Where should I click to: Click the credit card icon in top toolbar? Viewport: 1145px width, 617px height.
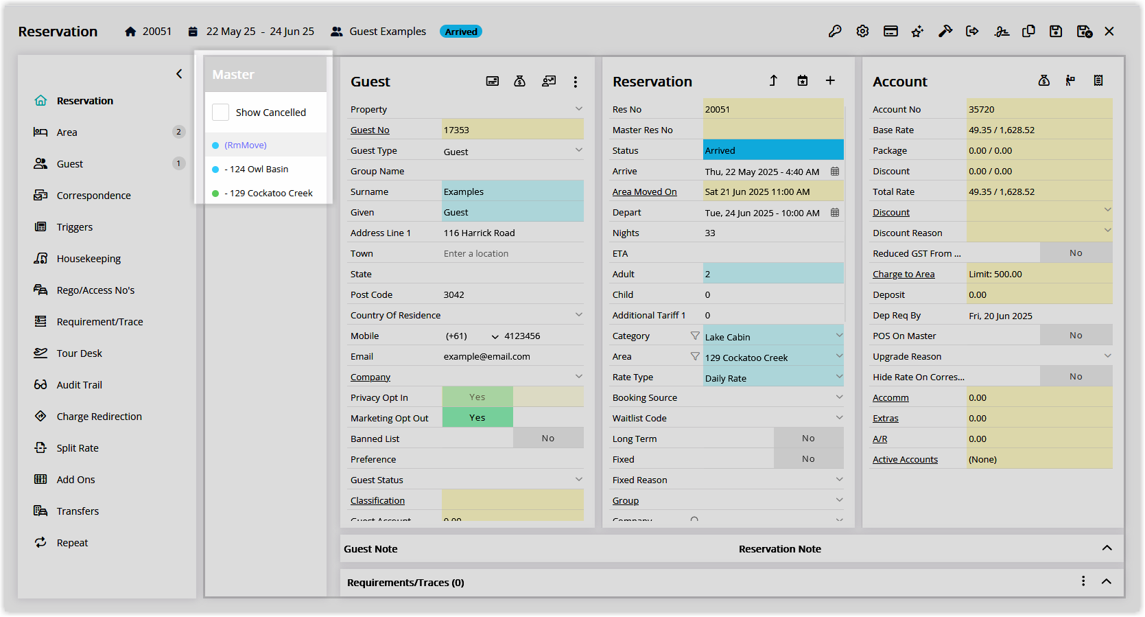point(890,32)
